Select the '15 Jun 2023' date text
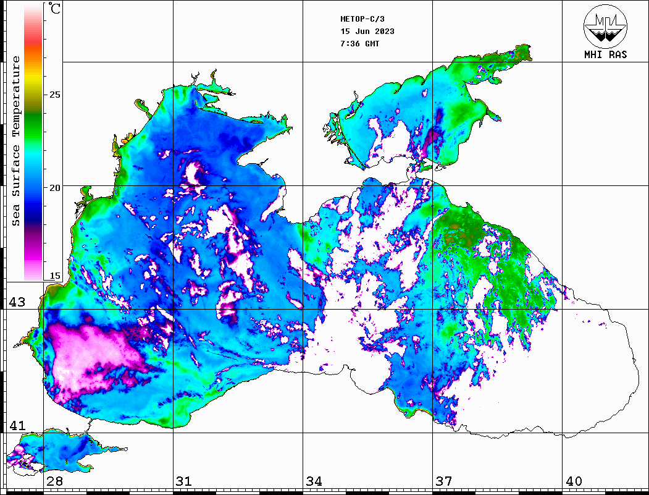Image resolution: width=649 pixels, height=495 pixels. pyautogui.click(x=367, y=32)
